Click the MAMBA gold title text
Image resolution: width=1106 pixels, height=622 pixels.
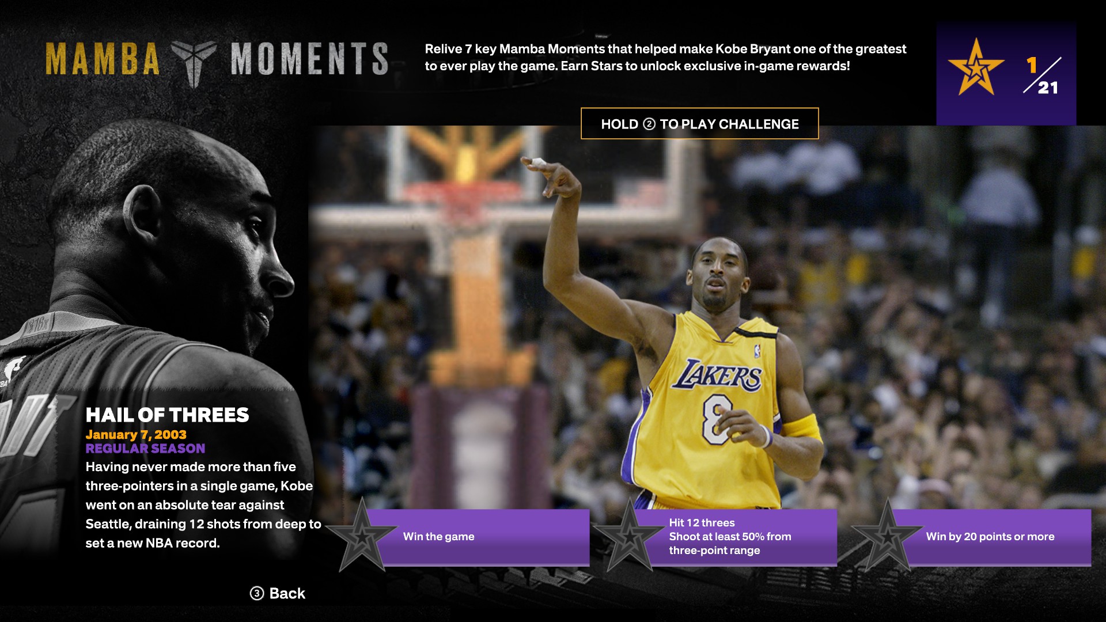click(103, 59)
